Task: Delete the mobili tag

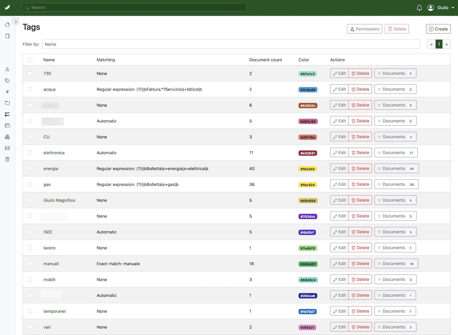Action: pyautogui.click(x=360, y=279)
